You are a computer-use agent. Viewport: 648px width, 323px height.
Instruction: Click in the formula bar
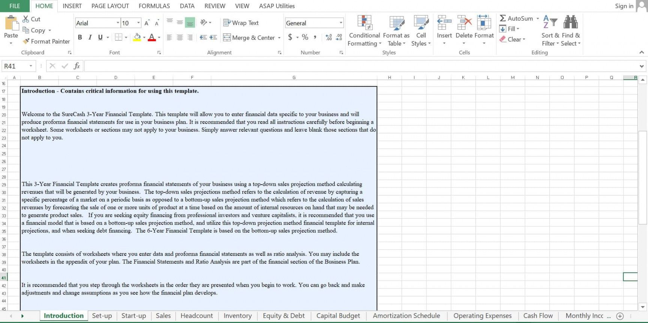[361, 66]
